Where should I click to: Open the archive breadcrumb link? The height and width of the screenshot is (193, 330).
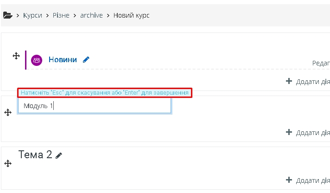91,15
